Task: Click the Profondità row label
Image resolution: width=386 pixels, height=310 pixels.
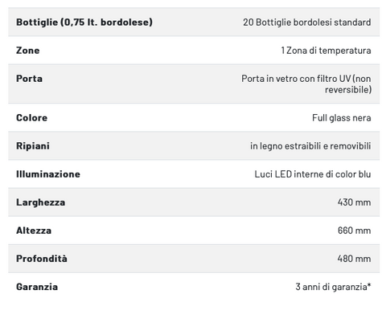Action: coord(42,259)
